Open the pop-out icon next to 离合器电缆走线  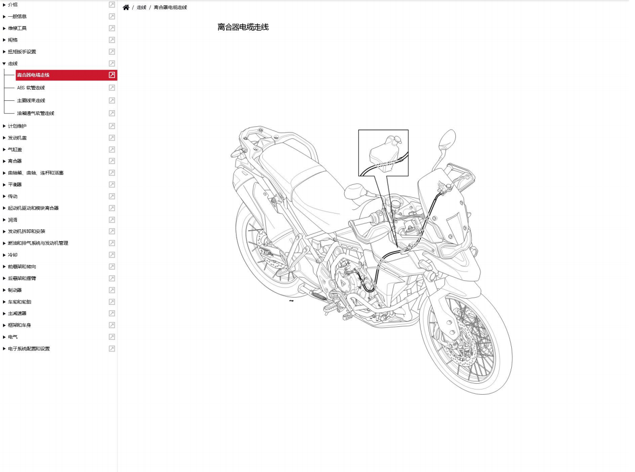(112, 75)
